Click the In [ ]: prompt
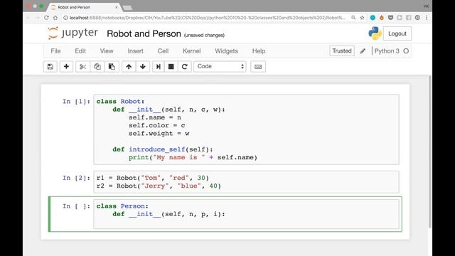The width and height of the screenshot is (455, 256). [x=76, y=206]
